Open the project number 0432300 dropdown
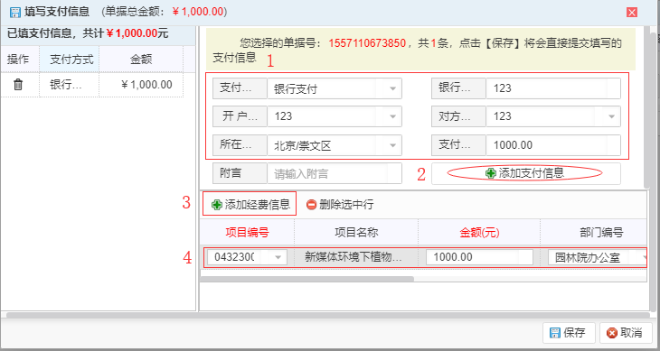Screen dimensions: 660x351 click(x=278, y=257)
